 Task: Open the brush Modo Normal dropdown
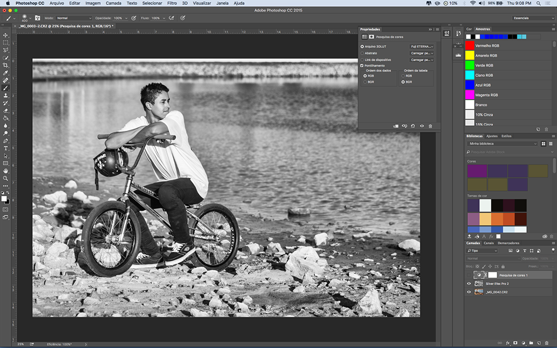click(74, 18)
